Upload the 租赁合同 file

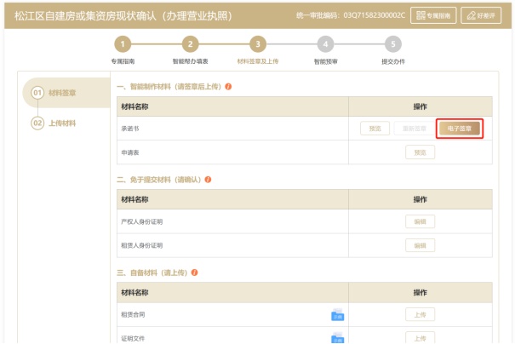tap(420, 314)
